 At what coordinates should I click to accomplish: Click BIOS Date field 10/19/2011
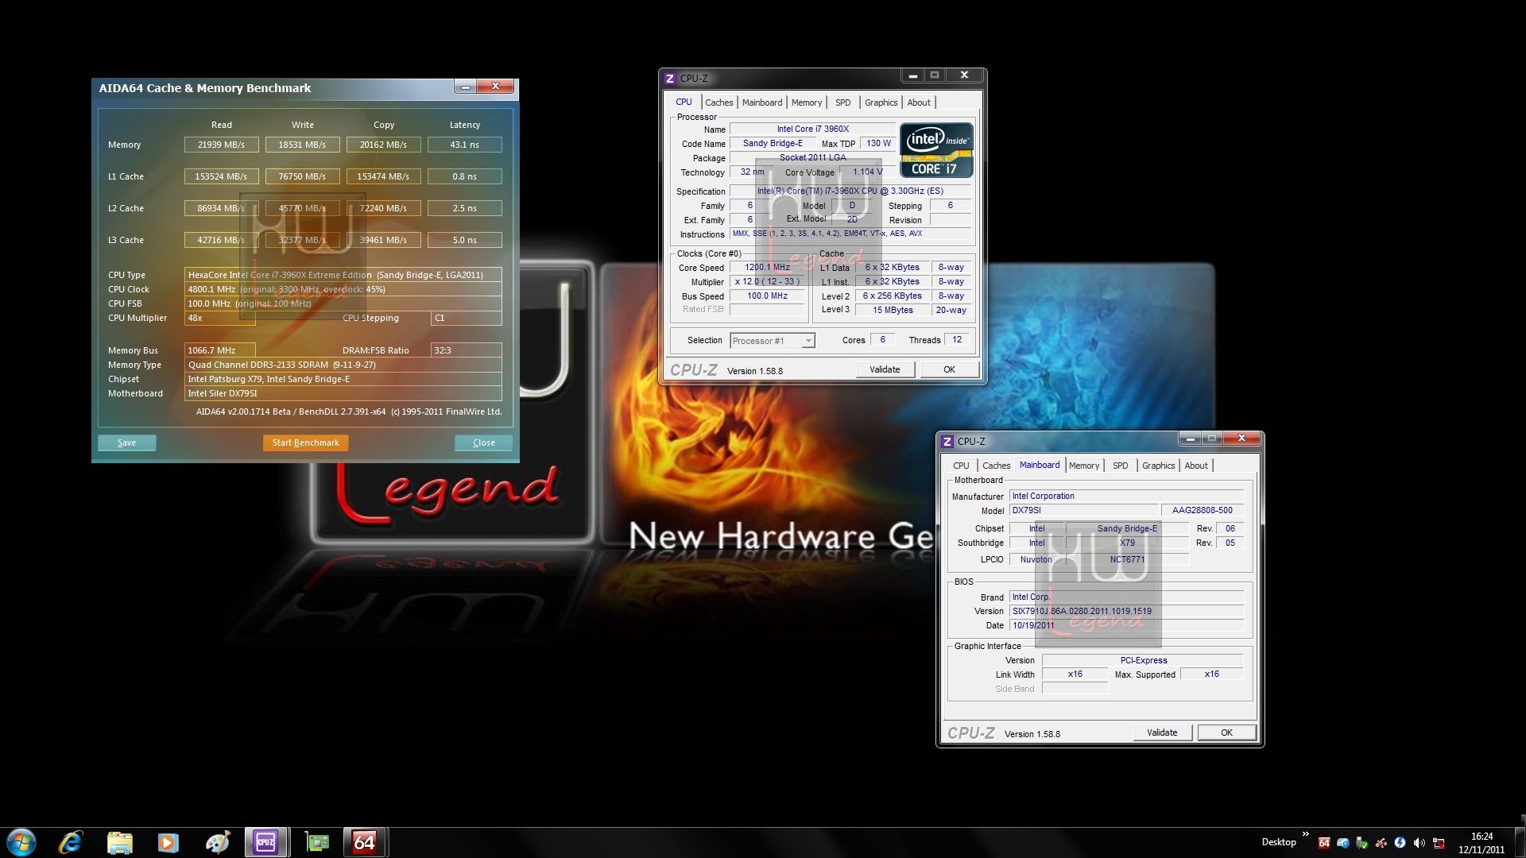(x=1126, y=626)
